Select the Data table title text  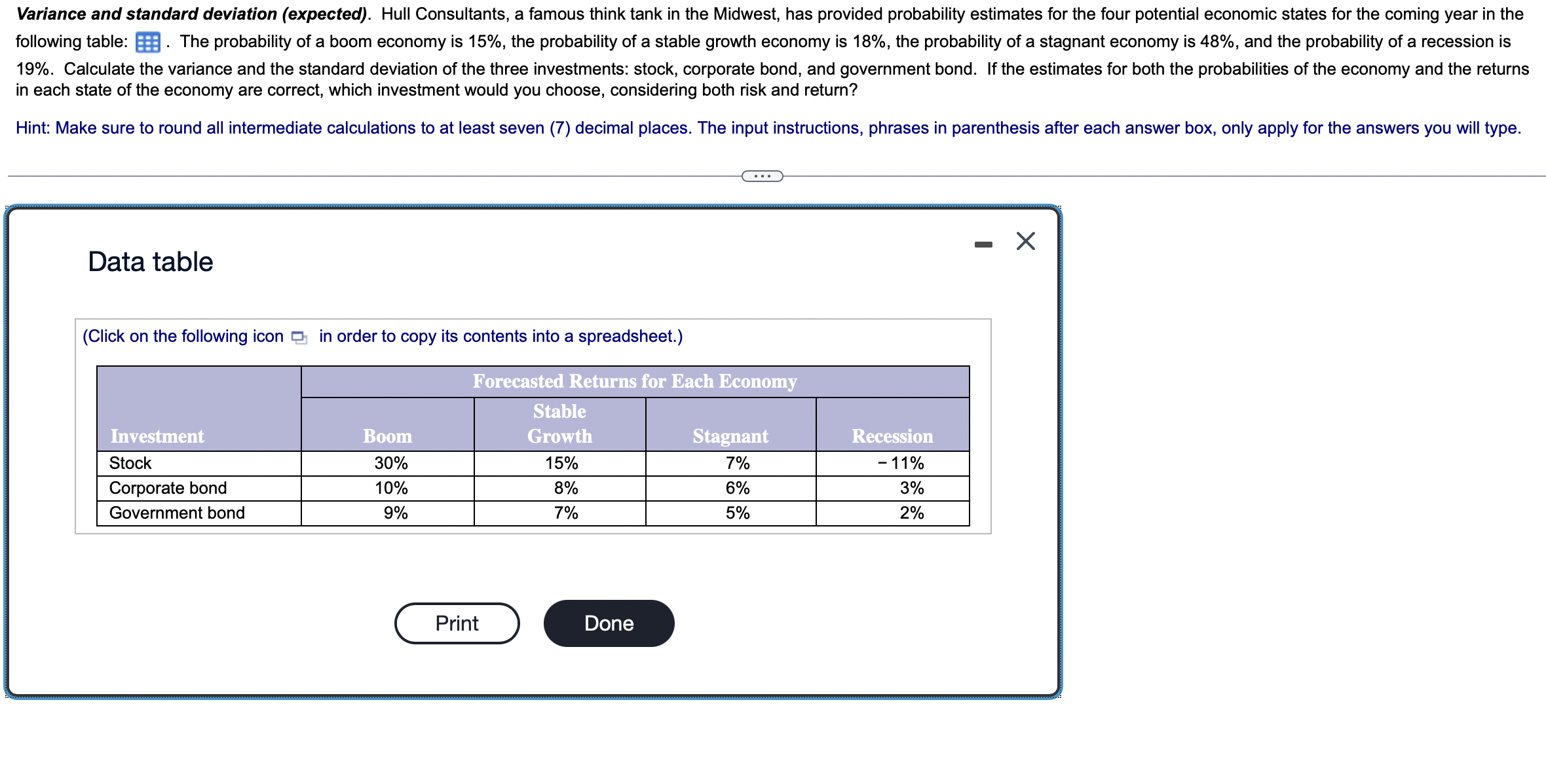point(149,261)
